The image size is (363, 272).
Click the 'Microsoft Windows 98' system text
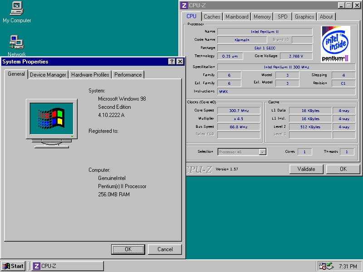[122, 99]
